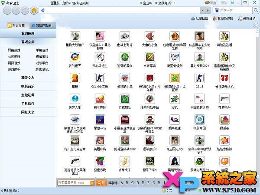
Task: Click the round refresh button beside home
Action: [x=25, y=10]
